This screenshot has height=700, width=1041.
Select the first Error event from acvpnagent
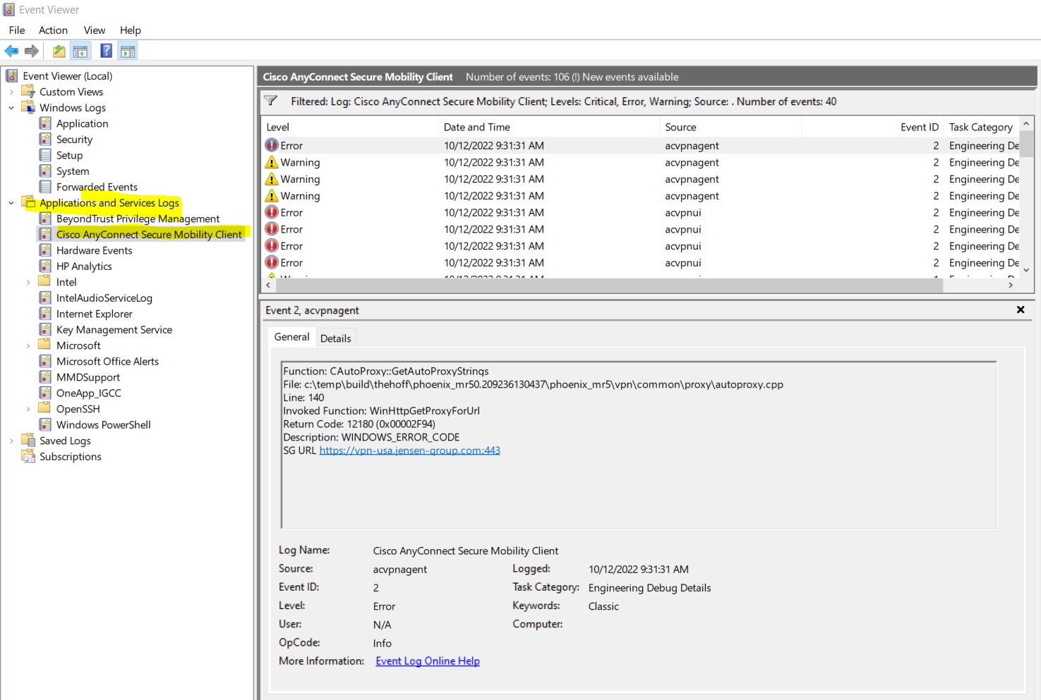pos(641,145)
